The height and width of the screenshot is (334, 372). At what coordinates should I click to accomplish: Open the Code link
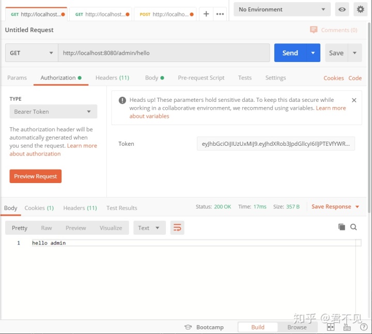[355, 78]
